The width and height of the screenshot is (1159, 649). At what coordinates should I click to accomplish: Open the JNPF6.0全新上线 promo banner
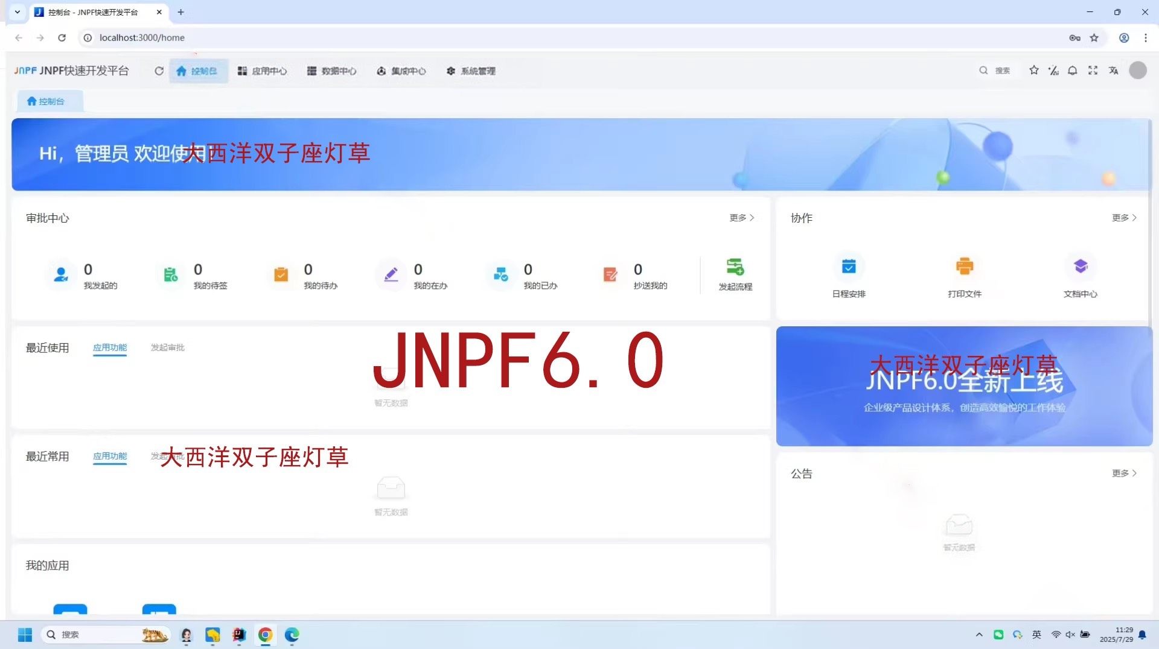click(x=964, y=386)
